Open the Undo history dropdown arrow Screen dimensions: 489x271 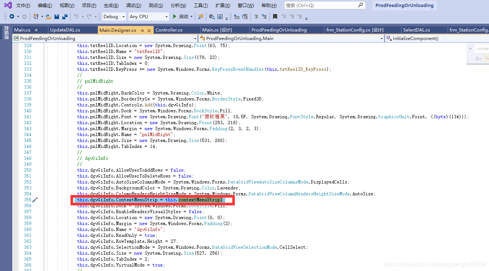click(82, 17)
